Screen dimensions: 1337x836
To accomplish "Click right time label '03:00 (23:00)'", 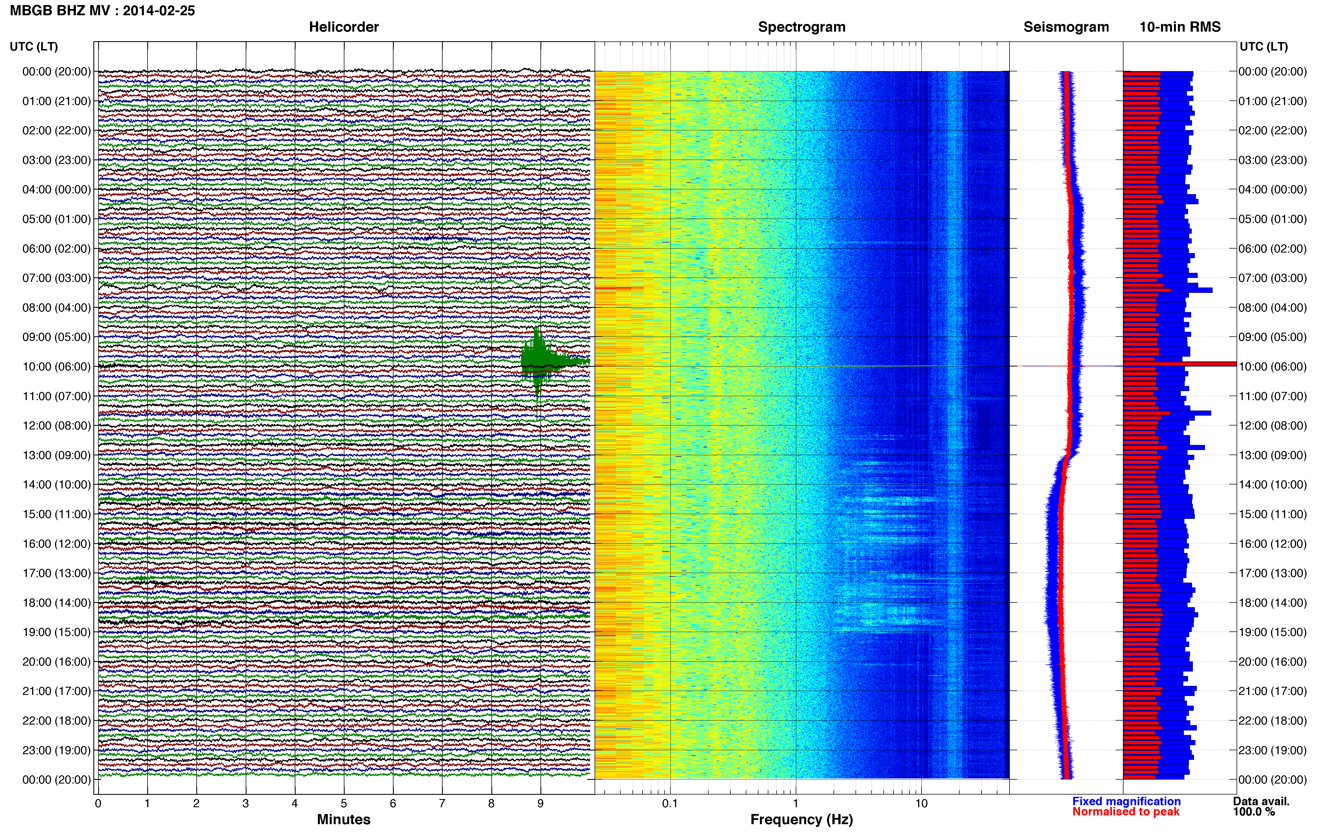I will pyautogui.click(x=1272, y=160).
